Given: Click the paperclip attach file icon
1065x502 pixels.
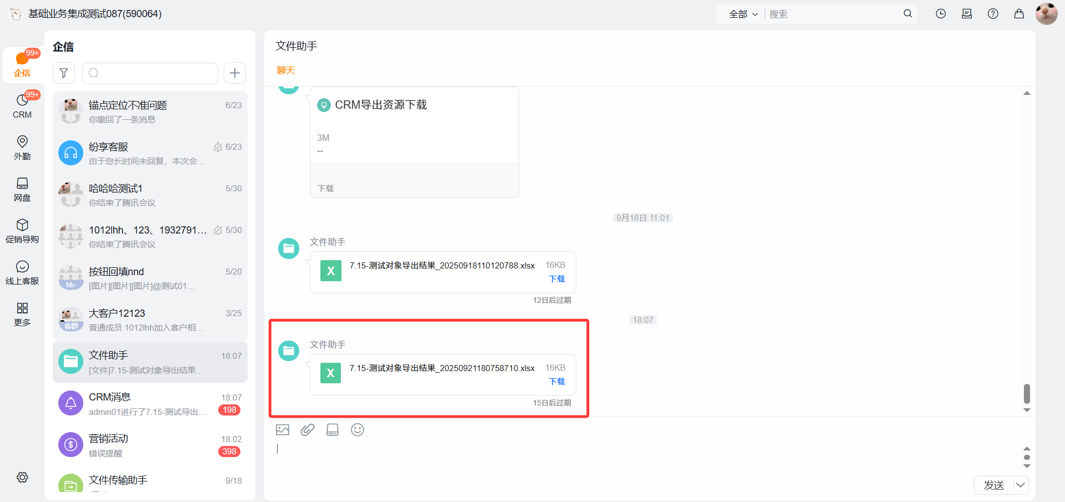Looking at the screenshot, I should (308, 430).
